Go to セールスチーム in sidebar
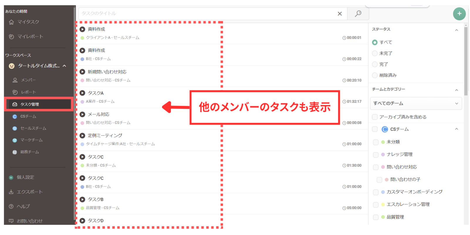The height and width of the screenshot is (235, 470). coord(33,128)
